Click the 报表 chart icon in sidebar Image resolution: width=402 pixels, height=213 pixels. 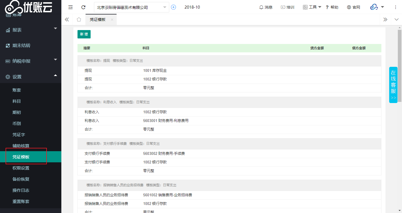8,30
